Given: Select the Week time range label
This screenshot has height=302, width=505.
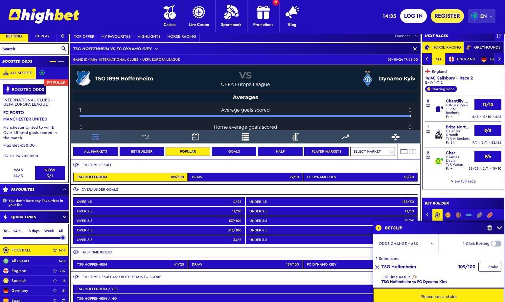Looking at the screenshot, I should click(49, 231).
